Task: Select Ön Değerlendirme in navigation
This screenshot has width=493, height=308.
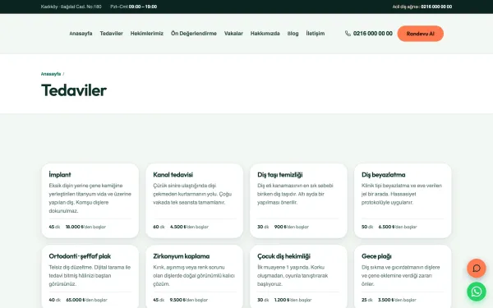Action: (194, 34)
